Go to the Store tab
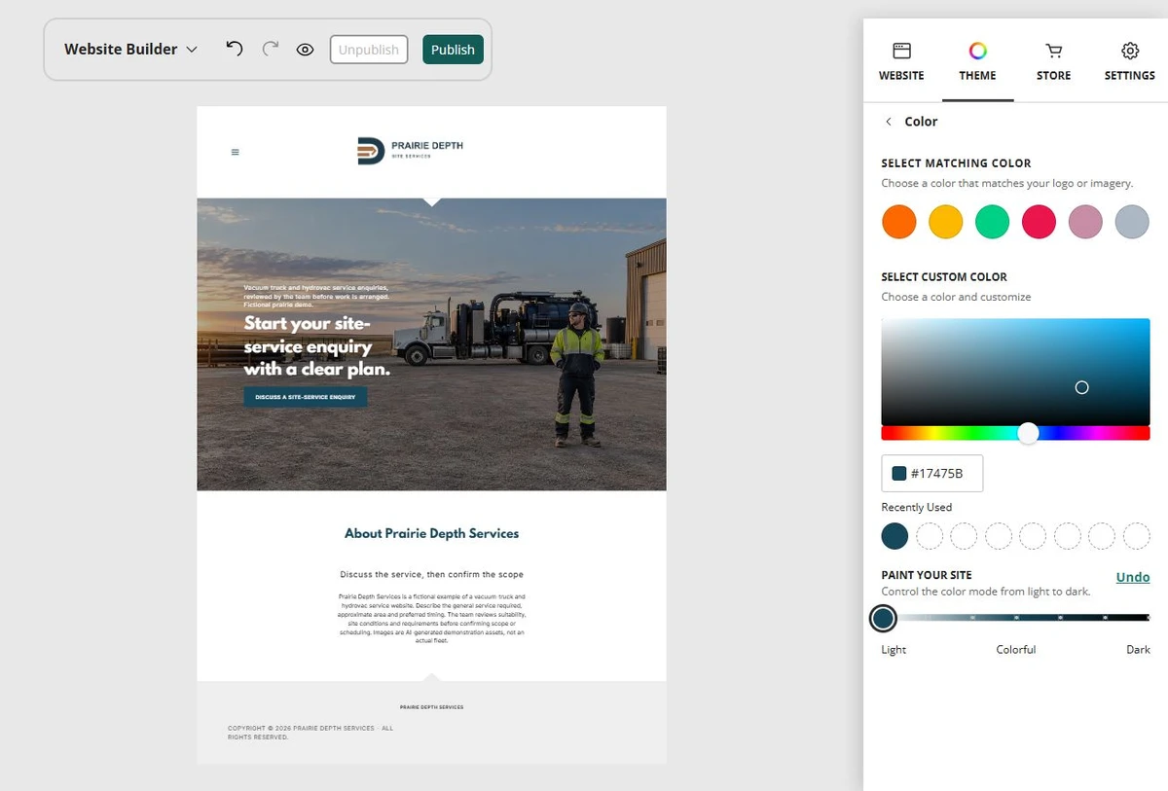 click(1053, 61)
